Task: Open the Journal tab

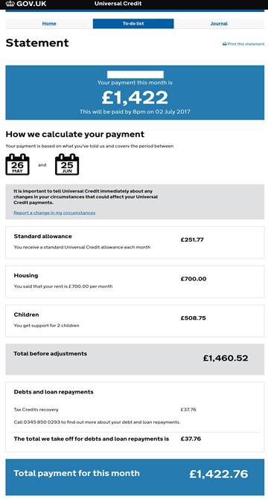Action: click(x=219, y=24)
